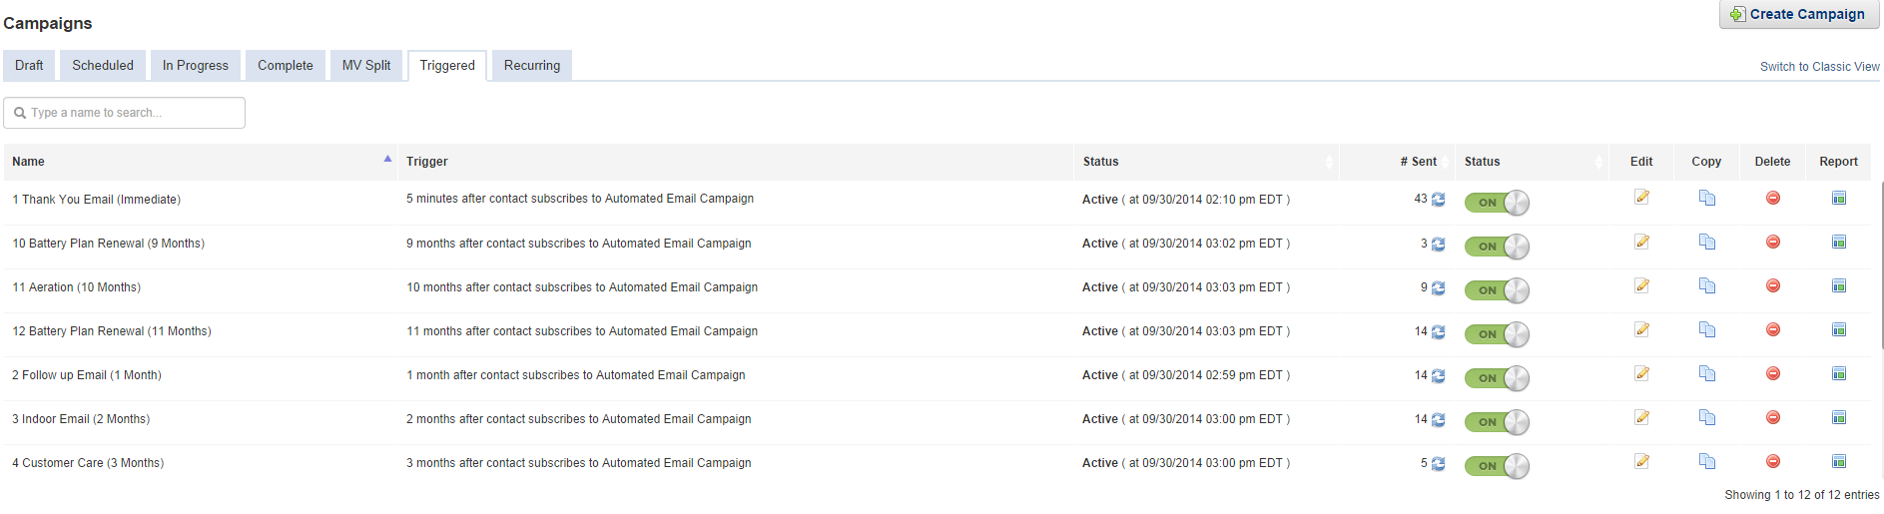The image size is (1884, 514).
Task: Copy the 10 Battery Plan Renewal campaign
Action: pyautogui.click(x=1706, y=243)
